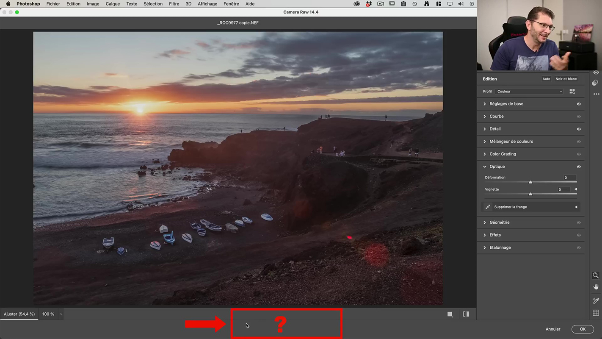Click the Vignette slider handle
The width and height of the screenshot is (602, 339).
(530, 194)
